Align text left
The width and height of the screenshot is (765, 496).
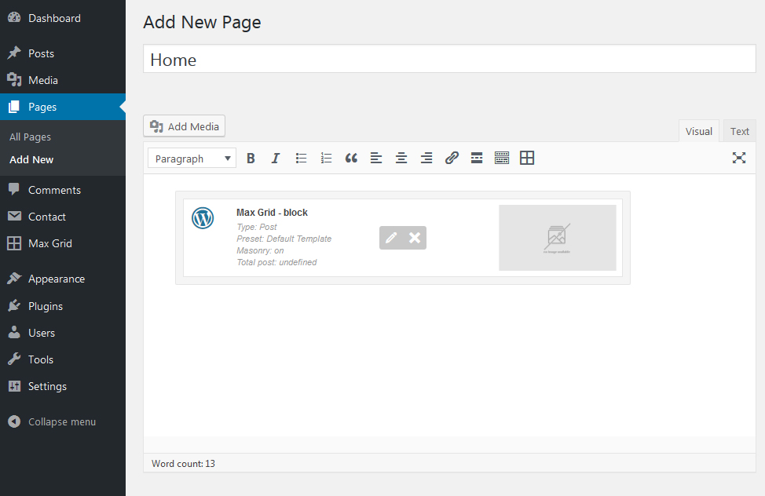(376, 158)
